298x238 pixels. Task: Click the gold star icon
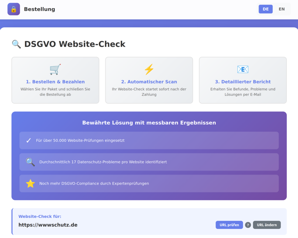pos(30,183)
